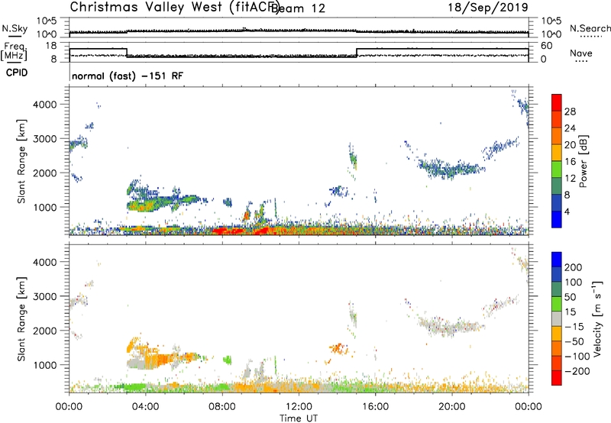Click power colorbar value 4

click(x=567, y=211)
